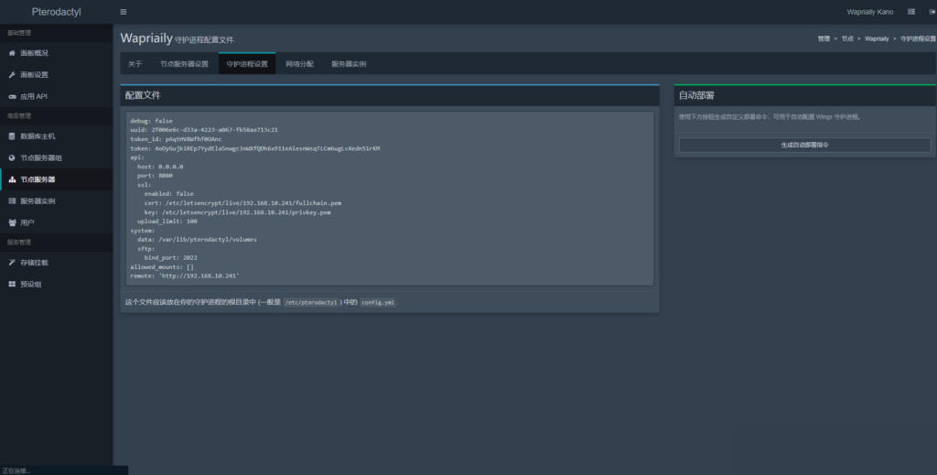937x475 pixels.
Task: Click the magic wand icon beside 存储挂载
Action: [x=12, y=263]
